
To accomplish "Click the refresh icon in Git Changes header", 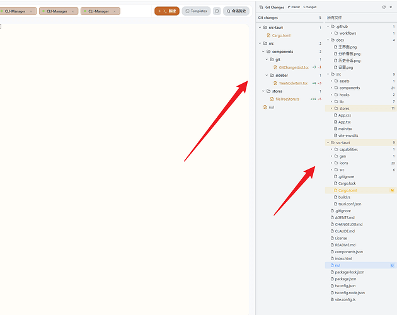I will click(384, 7).
